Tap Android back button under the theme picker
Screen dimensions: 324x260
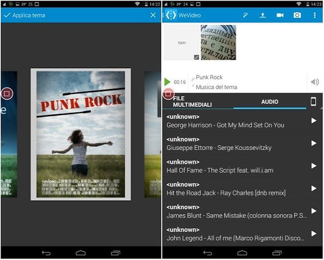(46, 253)
